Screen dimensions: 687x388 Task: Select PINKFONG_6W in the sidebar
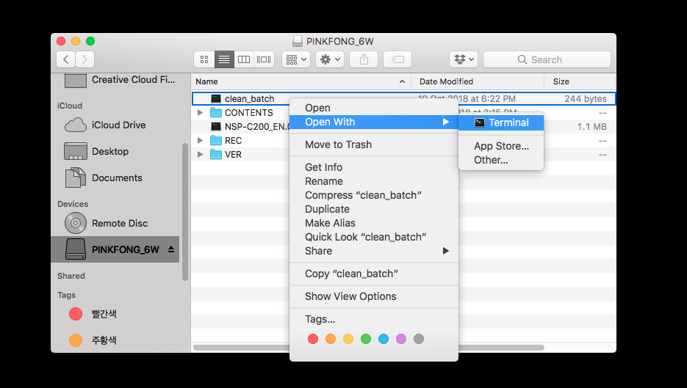(115, 249)
